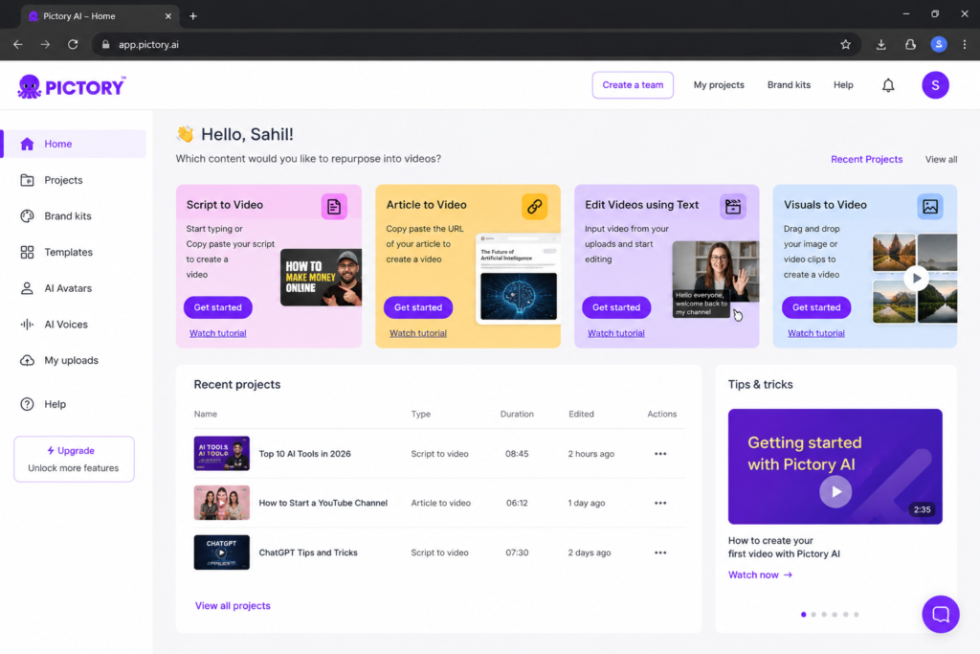The image size is (980, 654).
Task: Open actions menu for Top 10 AI Tools
Action: click(660, 453)
